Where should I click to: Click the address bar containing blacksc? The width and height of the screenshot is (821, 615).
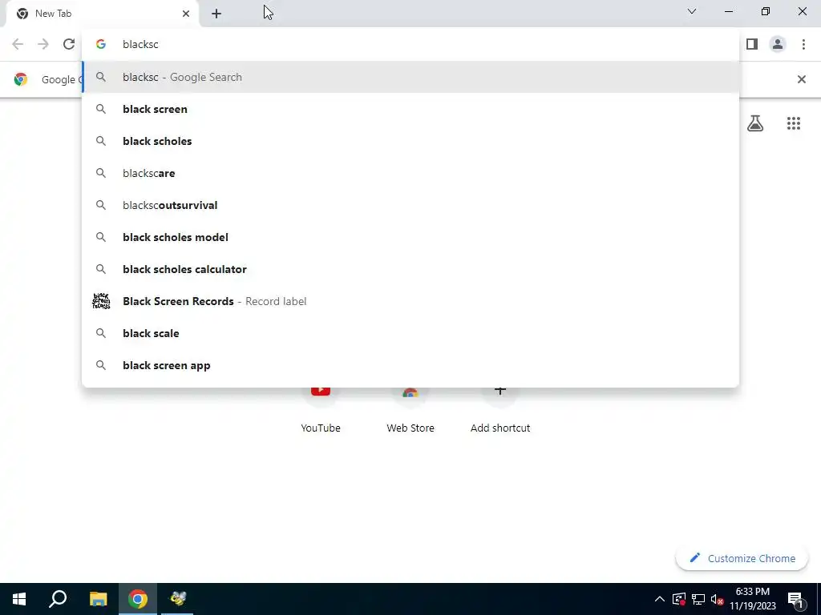[x=410, y=44]
